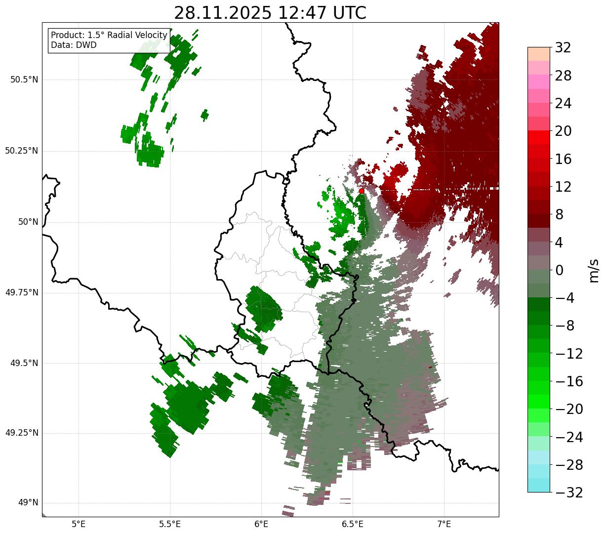
Task: Click the "50.5°N" latitude label
Action: (24, 80)
